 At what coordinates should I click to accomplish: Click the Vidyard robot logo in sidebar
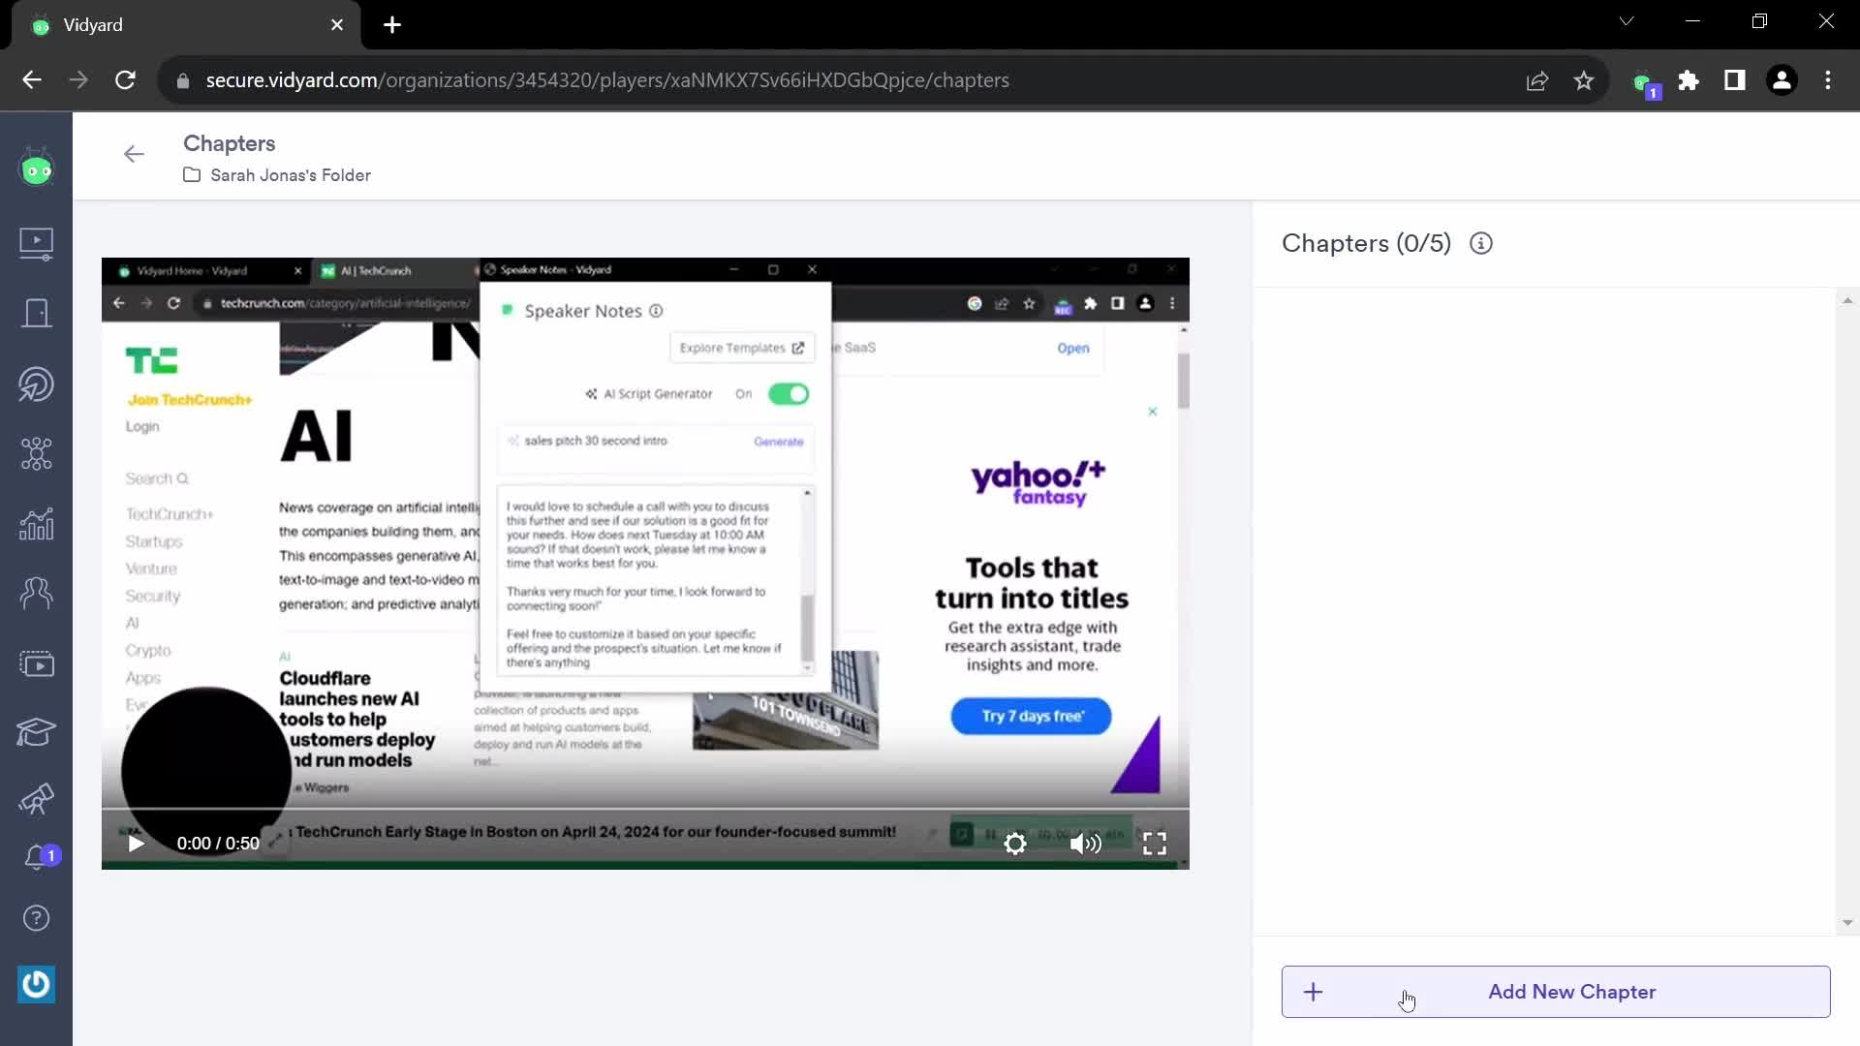(36, 169)
